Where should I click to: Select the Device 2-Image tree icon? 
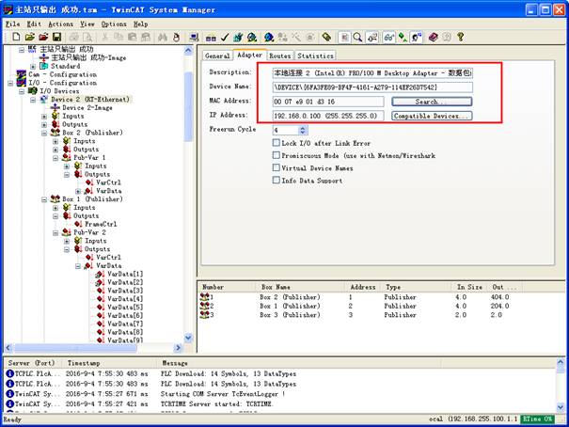point(55,107)
